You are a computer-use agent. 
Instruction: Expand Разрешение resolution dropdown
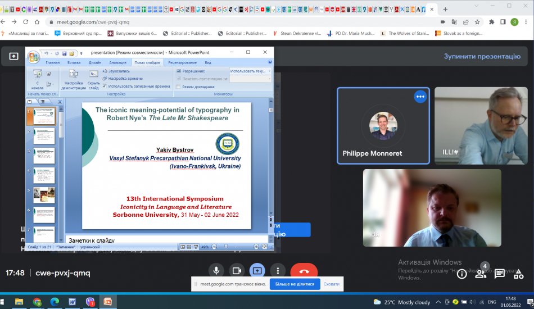click(270, 71)
